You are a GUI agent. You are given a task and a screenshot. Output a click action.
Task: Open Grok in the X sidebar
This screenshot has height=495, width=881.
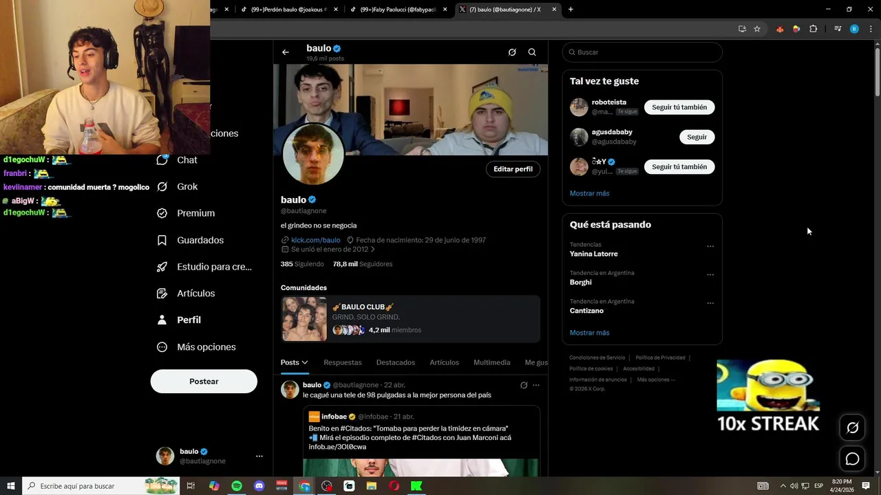pyautogui.click(x=178, y=186)
